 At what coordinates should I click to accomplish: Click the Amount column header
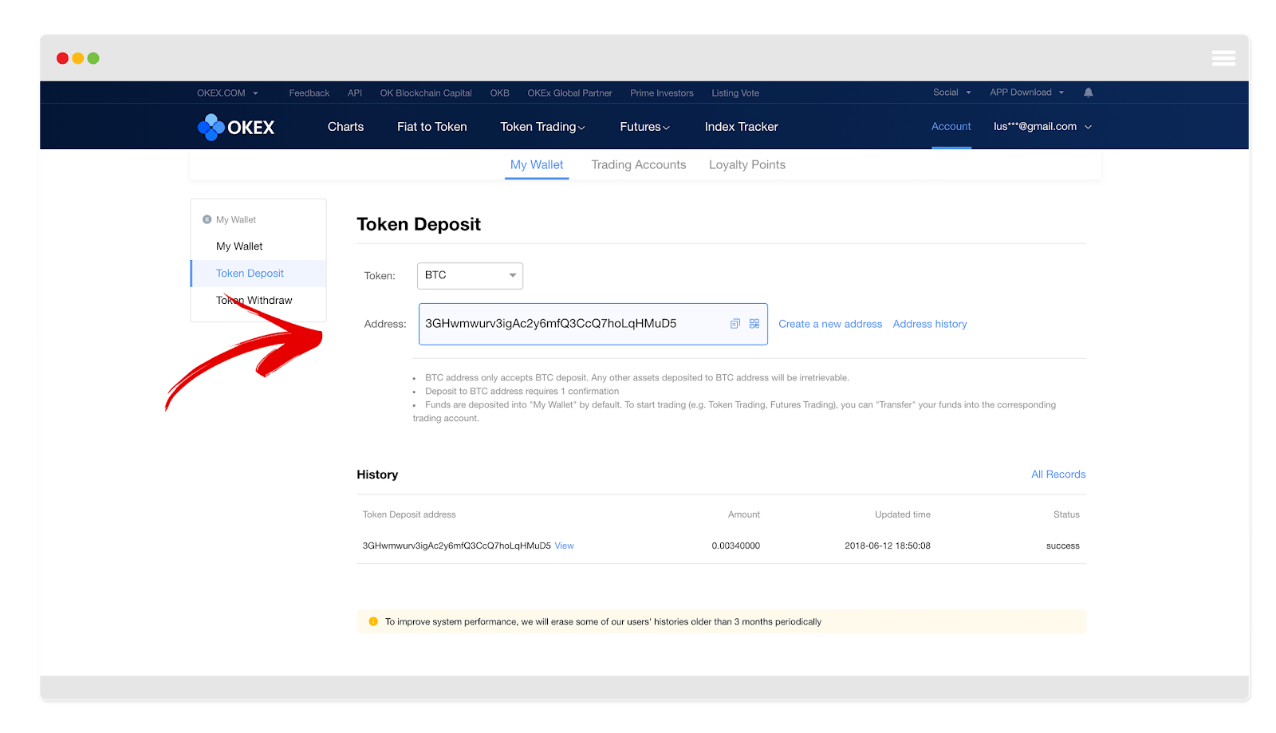click(x=744, y=514)
